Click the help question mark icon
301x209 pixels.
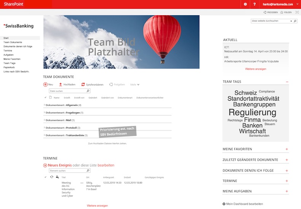255,4
